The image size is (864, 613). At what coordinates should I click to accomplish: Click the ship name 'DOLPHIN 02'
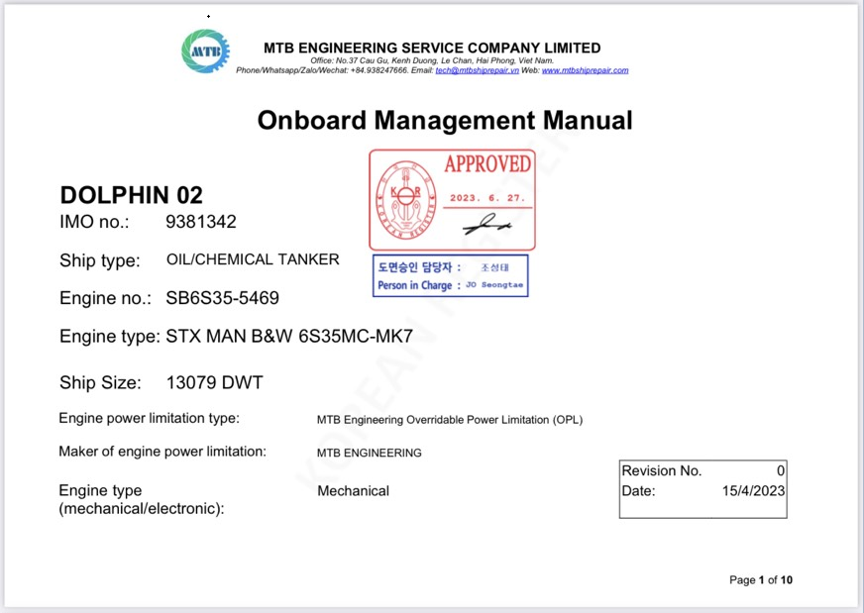131,195
